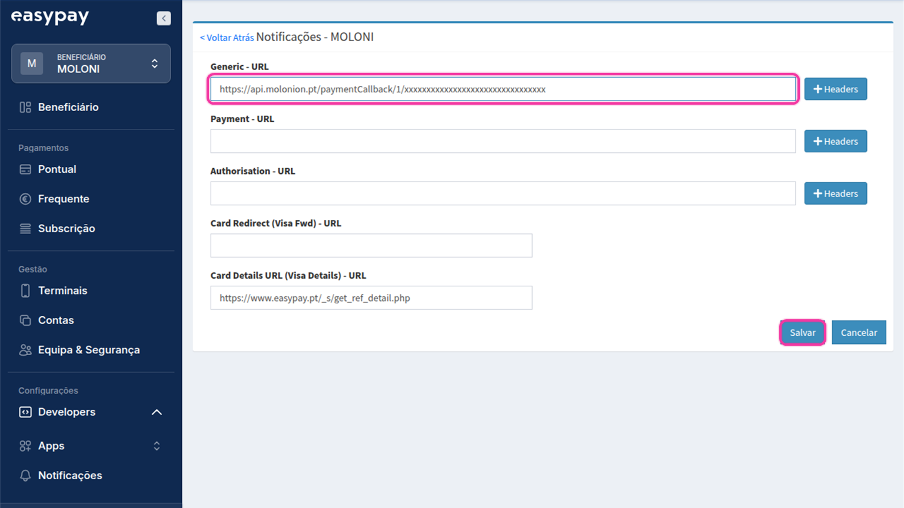Go back via Voltar Atrás link
This screenshot has height=508, width=904.
pos(227,38)
